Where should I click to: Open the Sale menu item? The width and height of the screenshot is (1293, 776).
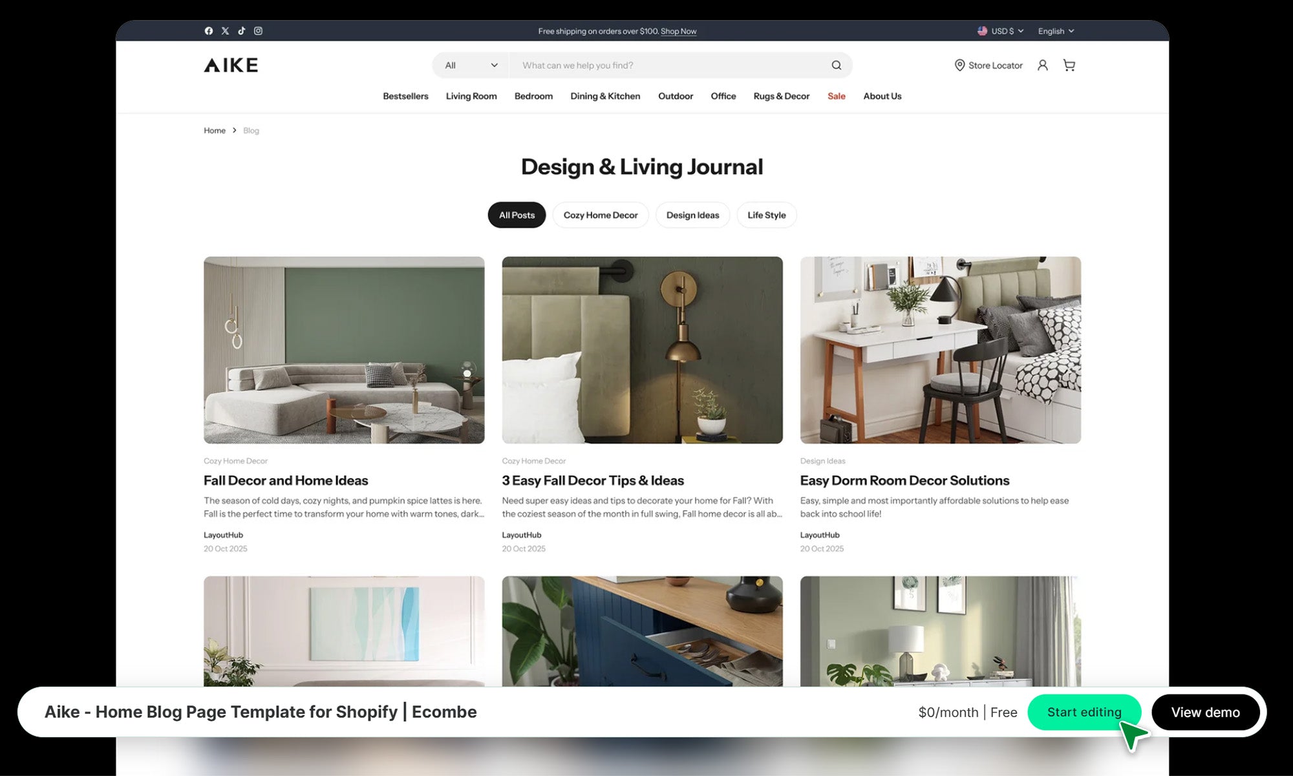836,96
